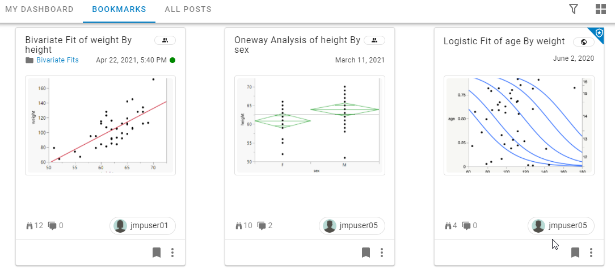Open the filter posts icon

[574, 9]
